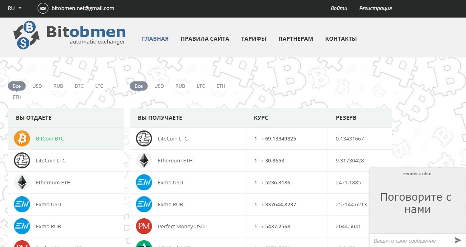The height and width of the screenshot is (247, 466).
Task: Click the Ethereum icon in receive list
Action: 144,160
